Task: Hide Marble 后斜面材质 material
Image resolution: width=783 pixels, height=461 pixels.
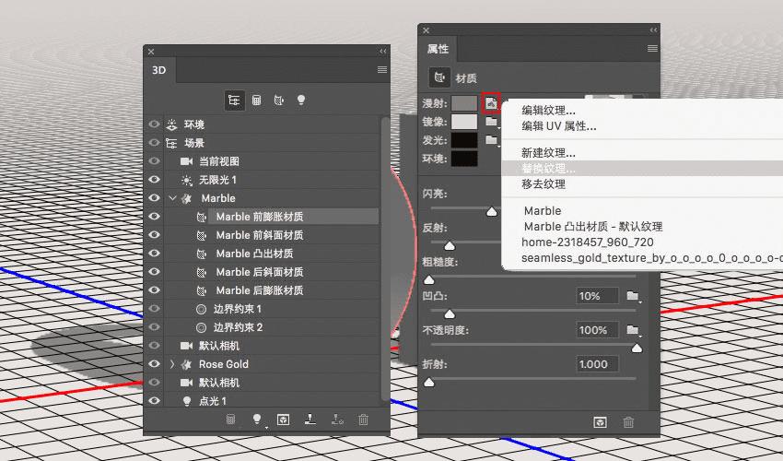Action: 155,272
